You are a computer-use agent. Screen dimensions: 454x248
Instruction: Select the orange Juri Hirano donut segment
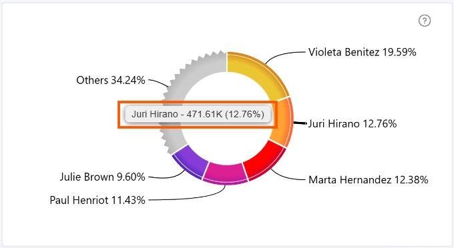coord(282,123)
